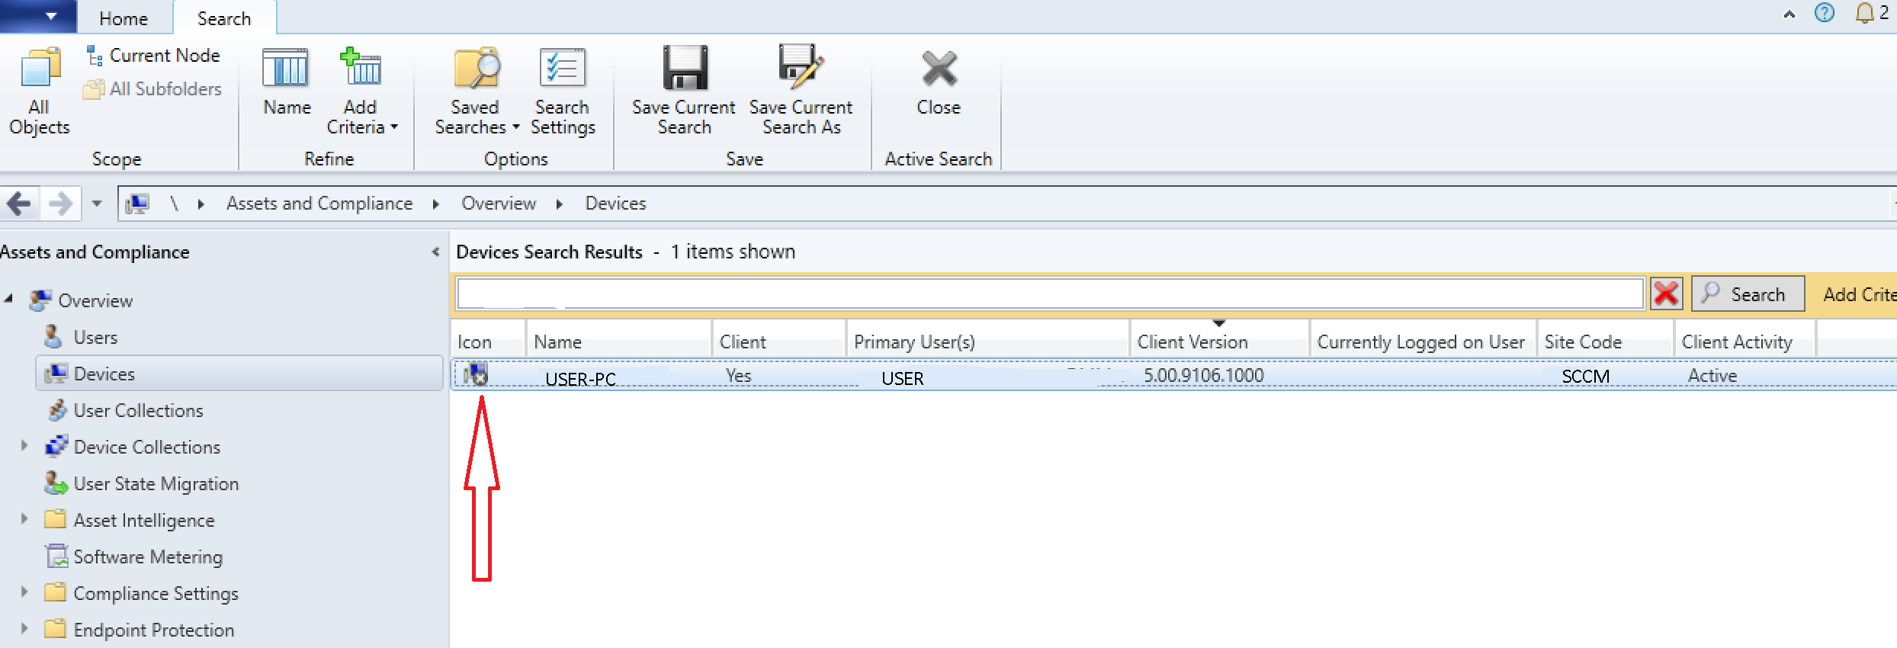Collapse the ribbon with the up chevron
The image size is (1897, 648).
pos(1789,14)
